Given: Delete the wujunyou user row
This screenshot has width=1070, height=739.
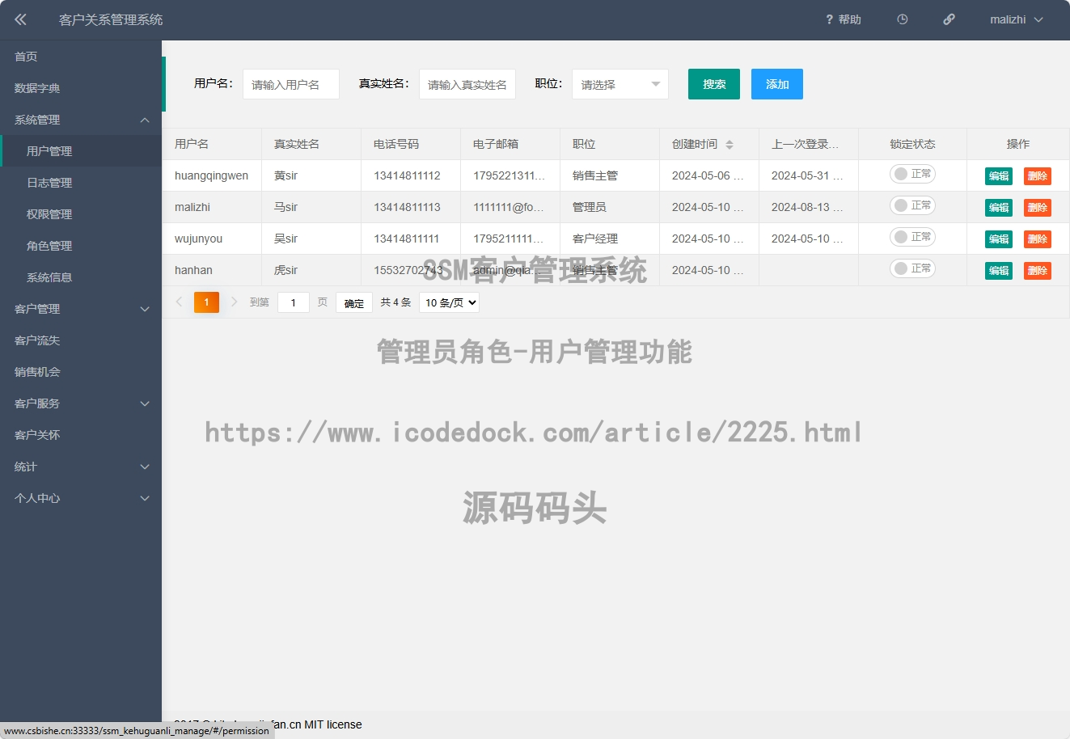Looking at the screenshot, I should point(1038,239).
